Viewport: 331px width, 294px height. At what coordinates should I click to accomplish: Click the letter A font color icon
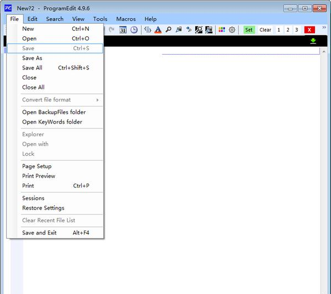tap(158, 30)
